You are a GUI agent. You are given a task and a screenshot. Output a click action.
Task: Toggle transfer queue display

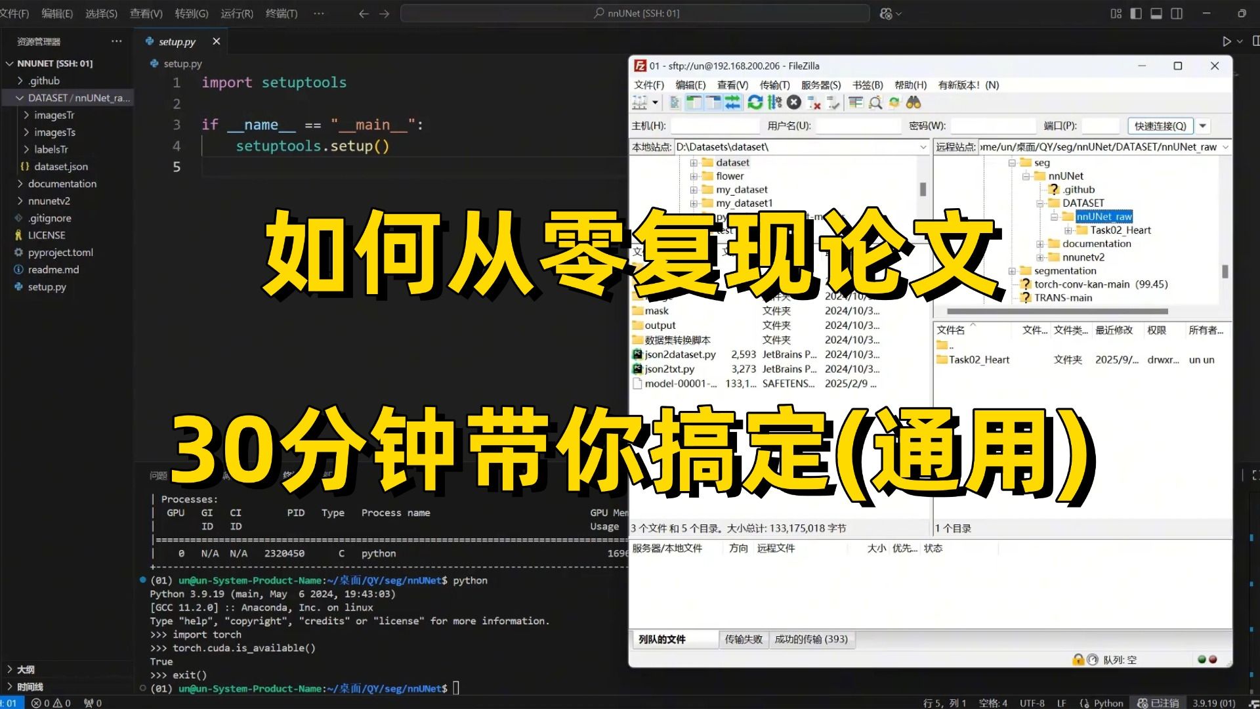pos(732,102)
